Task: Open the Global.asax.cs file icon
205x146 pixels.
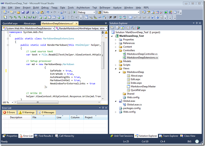Action: 124,104
